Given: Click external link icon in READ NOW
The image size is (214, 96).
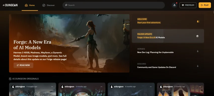Looking at the screenshot, I should pyautogui.click(x=18, y=65).
